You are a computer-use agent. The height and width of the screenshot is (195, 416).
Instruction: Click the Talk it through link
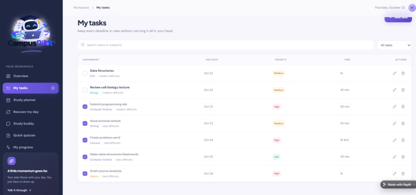tap(20, 190)
